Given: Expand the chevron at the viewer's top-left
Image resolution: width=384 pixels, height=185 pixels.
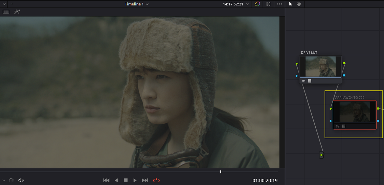Looking at the screenshot, I should (x=4, y=4).
